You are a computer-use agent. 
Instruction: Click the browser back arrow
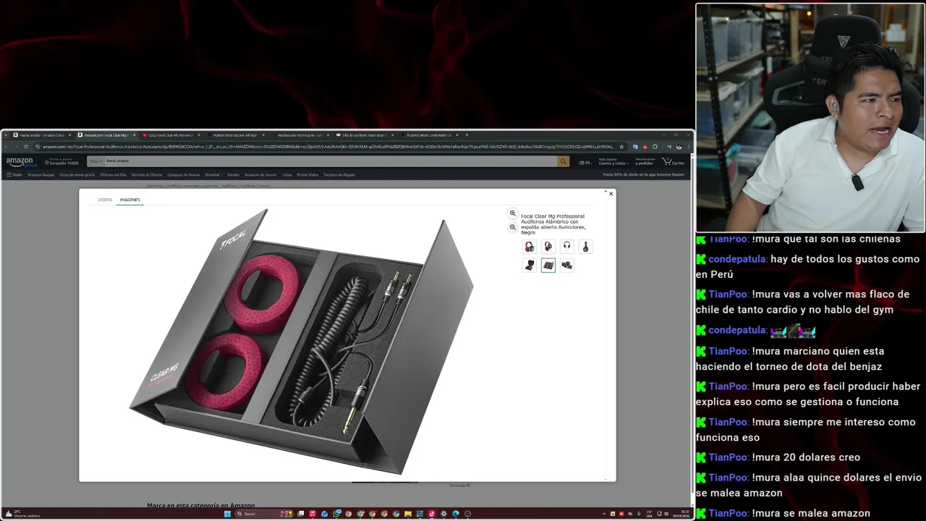coord(8,146)
